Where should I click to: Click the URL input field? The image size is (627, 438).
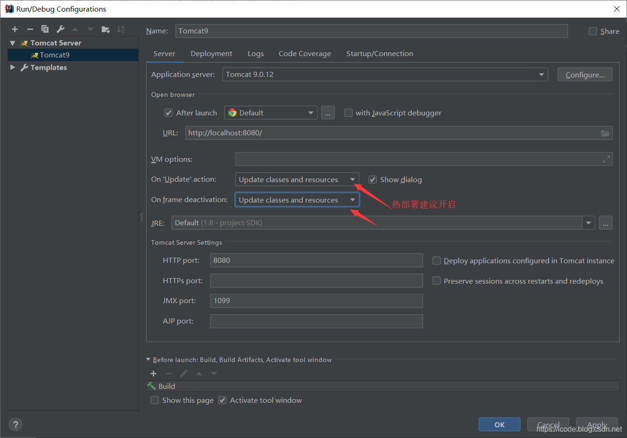pos(399,133)
